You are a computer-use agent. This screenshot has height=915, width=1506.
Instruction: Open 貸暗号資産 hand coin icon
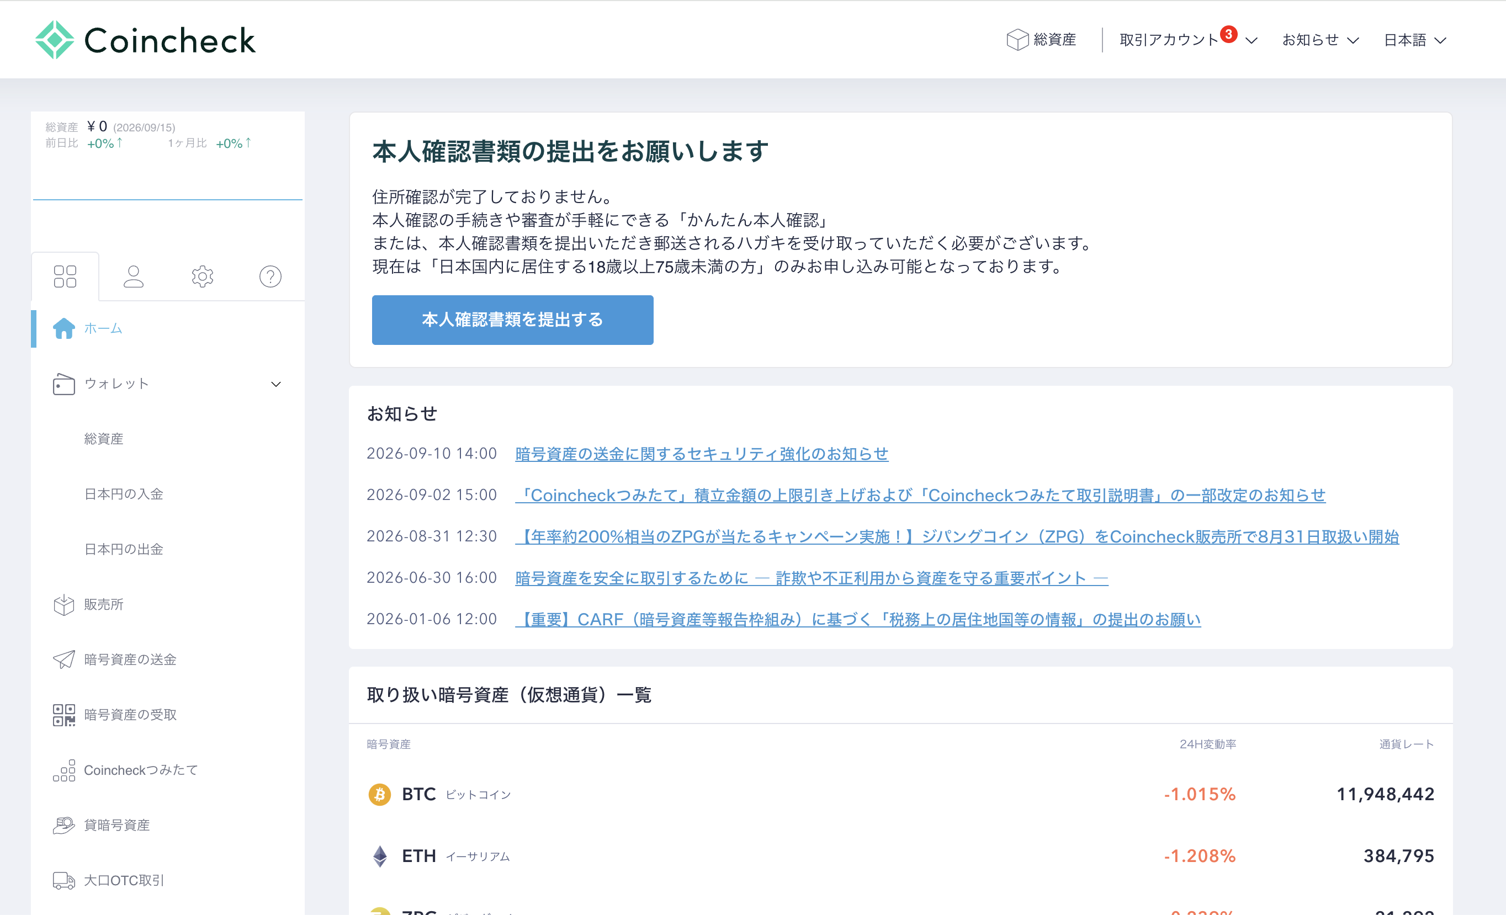tap(63, 825)
